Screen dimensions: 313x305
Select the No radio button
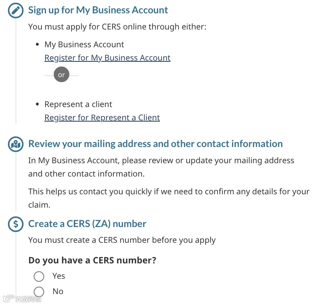[x=39, y=292]
